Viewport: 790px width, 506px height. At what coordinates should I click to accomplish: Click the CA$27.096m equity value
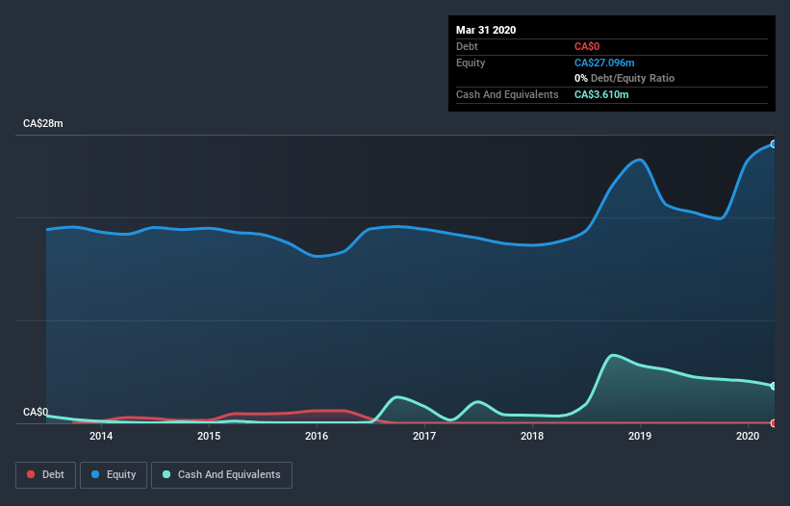pyautogui.click(x=604, y=63)
